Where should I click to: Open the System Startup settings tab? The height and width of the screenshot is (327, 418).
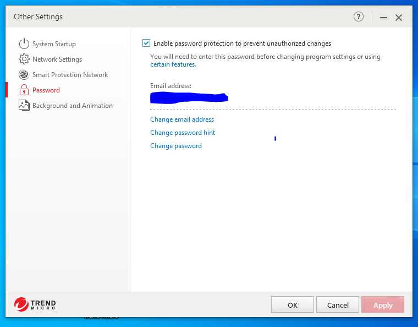(x=54, y=44)
